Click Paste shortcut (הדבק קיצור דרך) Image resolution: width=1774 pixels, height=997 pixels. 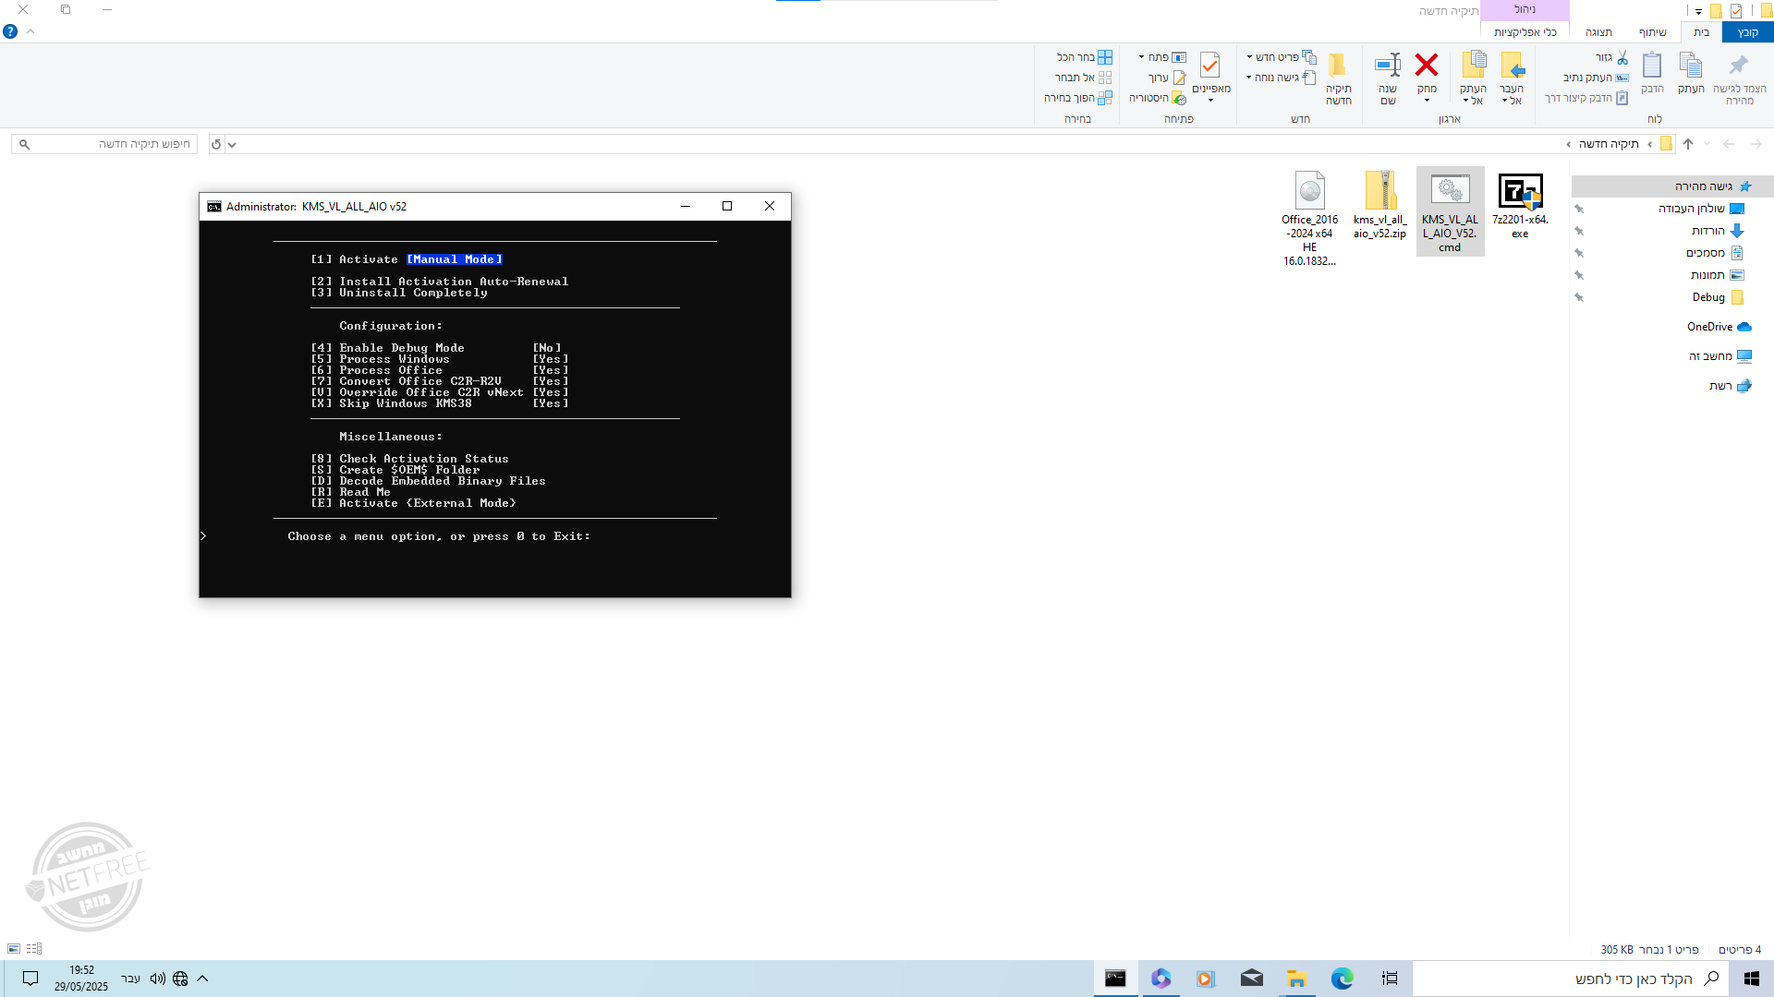click(1586, 98)
